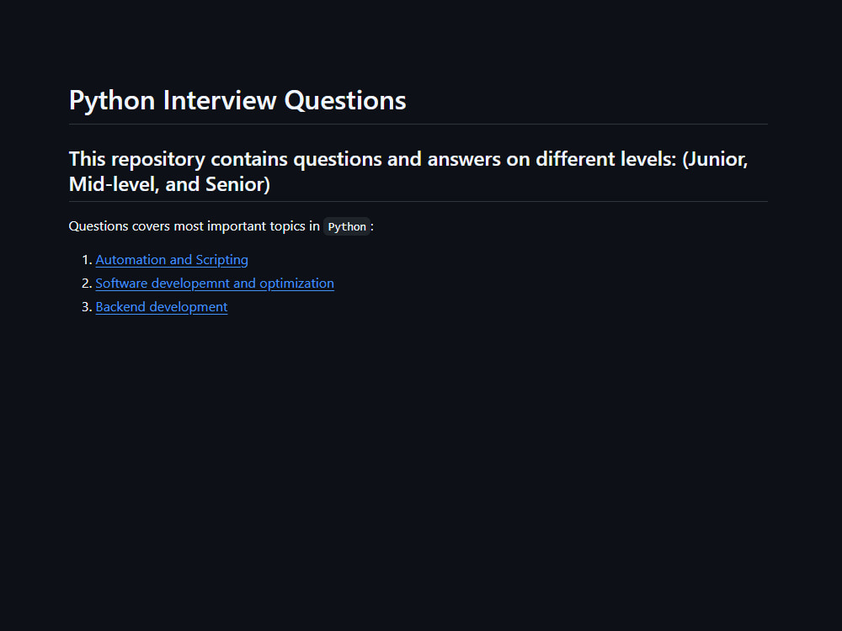
Task: Select the inline Python code snippet
Action: coord(347,226)
